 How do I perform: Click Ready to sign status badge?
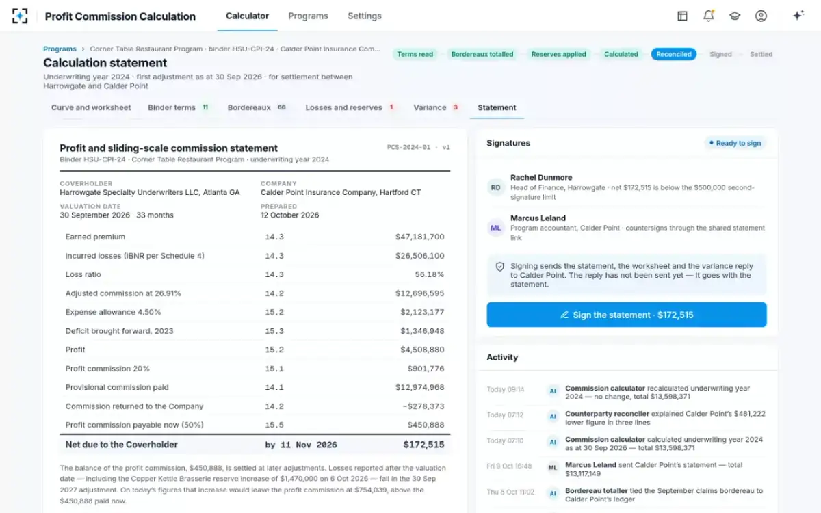tap(735, 143)
